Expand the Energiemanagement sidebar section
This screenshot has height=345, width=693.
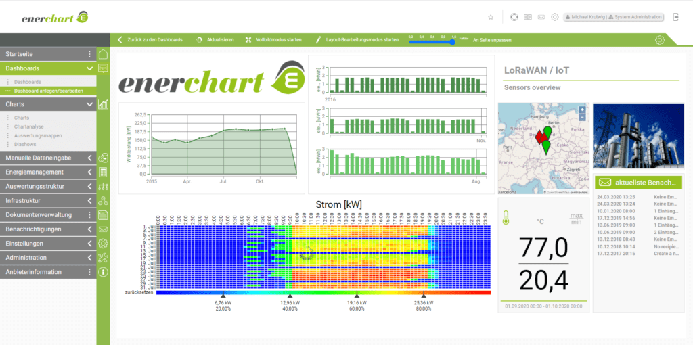[x=89, y=172]
